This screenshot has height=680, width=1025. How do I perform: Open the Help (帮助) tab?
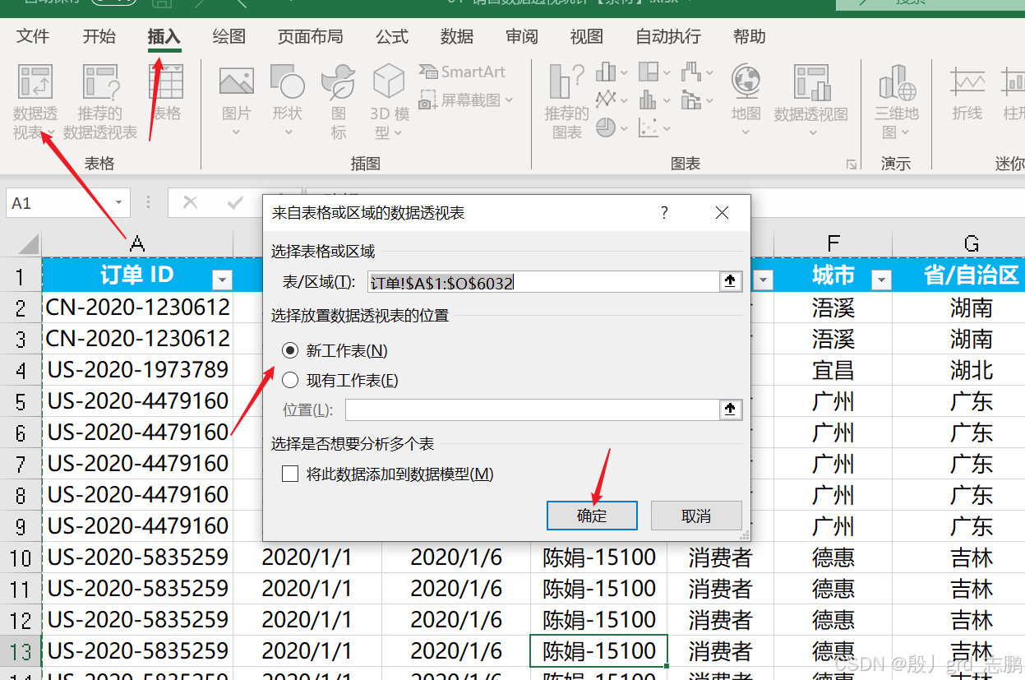pyautogui.click(x=749, y=36)
